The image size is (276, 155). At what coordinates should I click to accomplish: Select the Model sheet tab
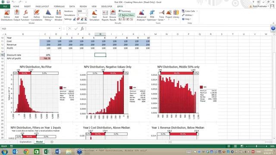pos(39,142)
